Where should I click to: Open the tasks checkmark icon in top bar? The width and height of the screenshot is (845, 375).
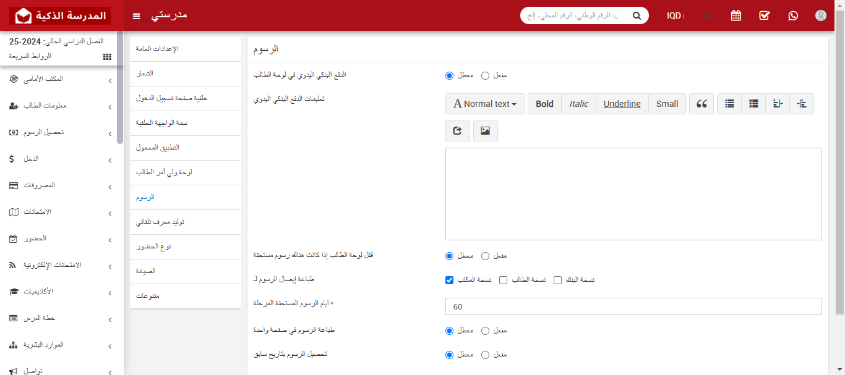pyautogui.click(x=764, y=16)
